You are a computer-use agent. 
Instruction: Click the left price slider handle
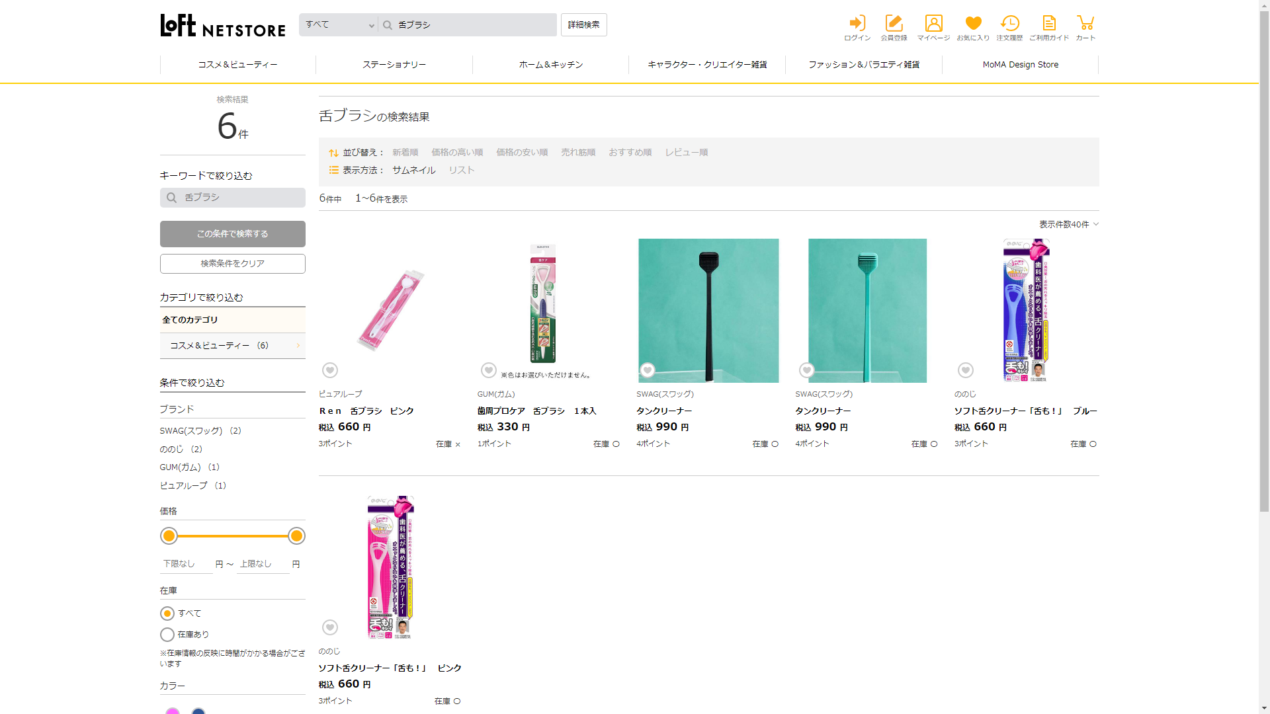(x=169, y=536)
